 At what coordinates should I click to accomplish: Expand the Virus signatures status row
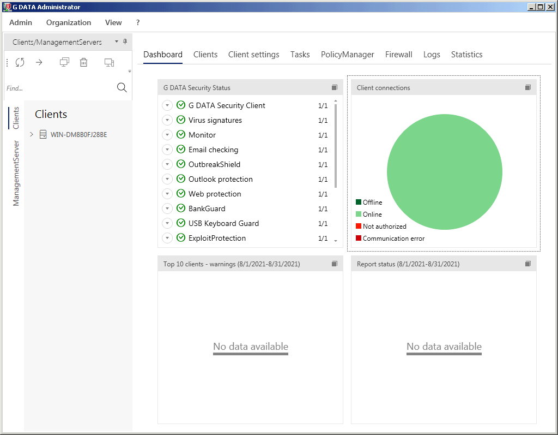[167, 120]
